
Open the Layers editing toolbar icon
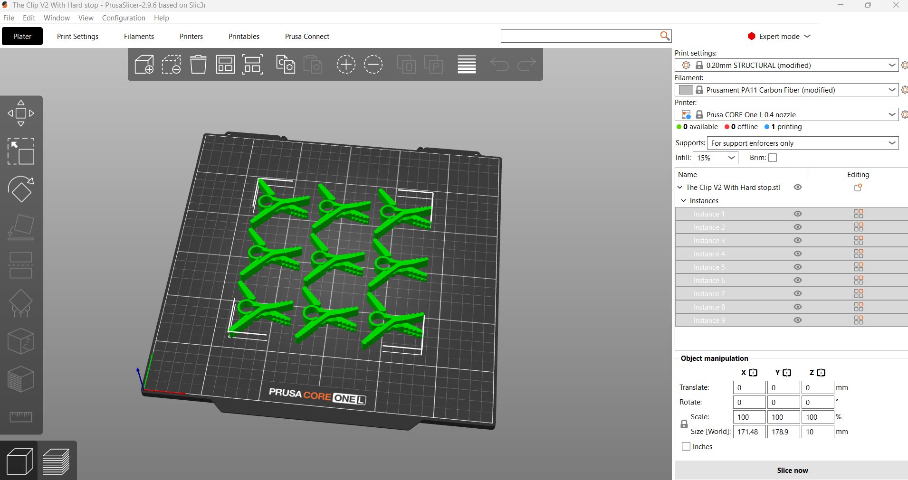pos(467,64)
